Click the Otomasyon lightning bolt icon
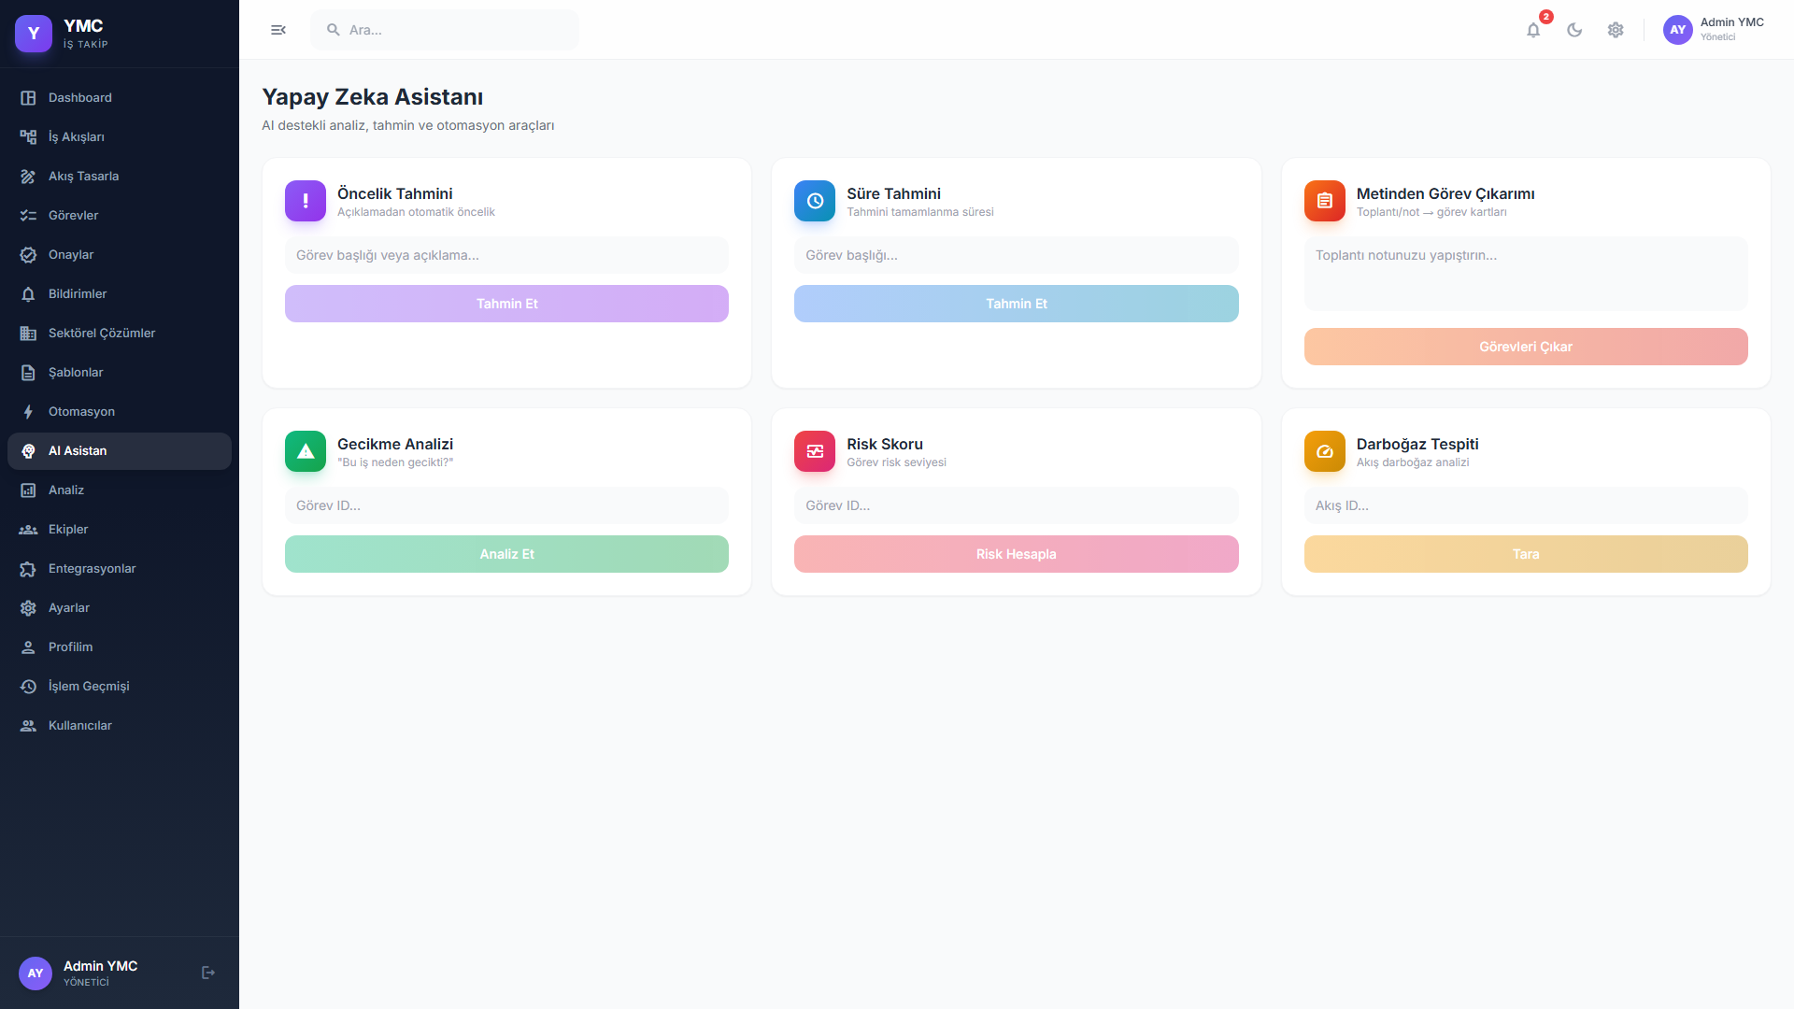This screenshot has height=1009, width=1794. click(x=28, y=412)
